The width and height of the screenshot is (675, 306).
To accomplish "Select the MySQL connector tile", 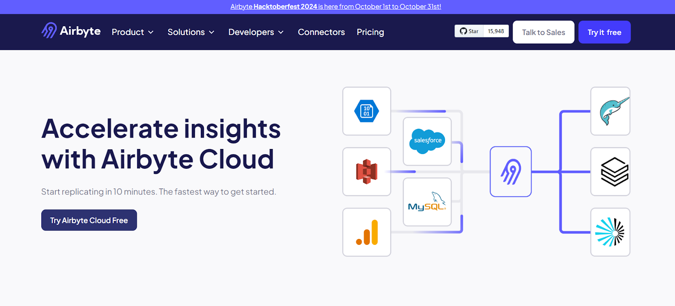I will pos(427,202).
